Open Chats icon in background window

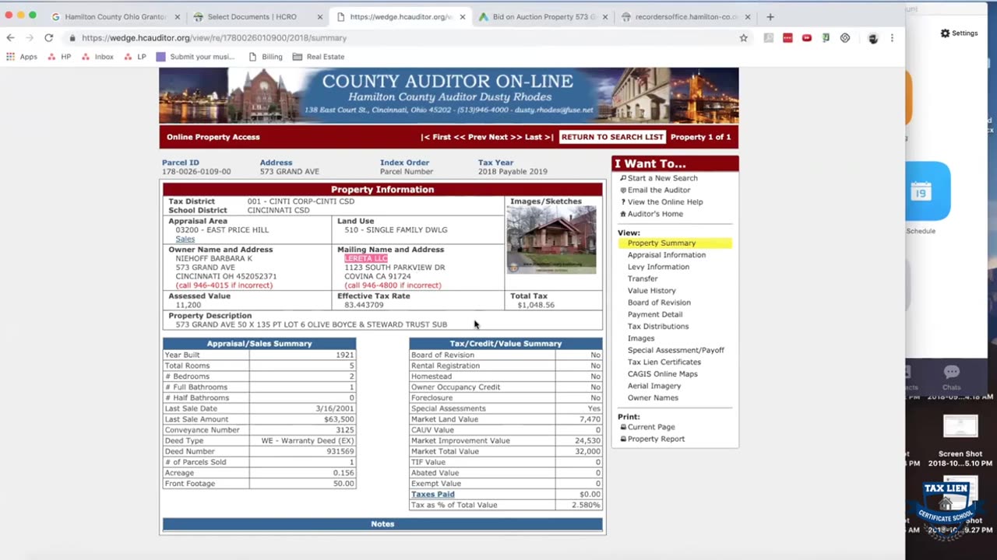click(951, 376)
